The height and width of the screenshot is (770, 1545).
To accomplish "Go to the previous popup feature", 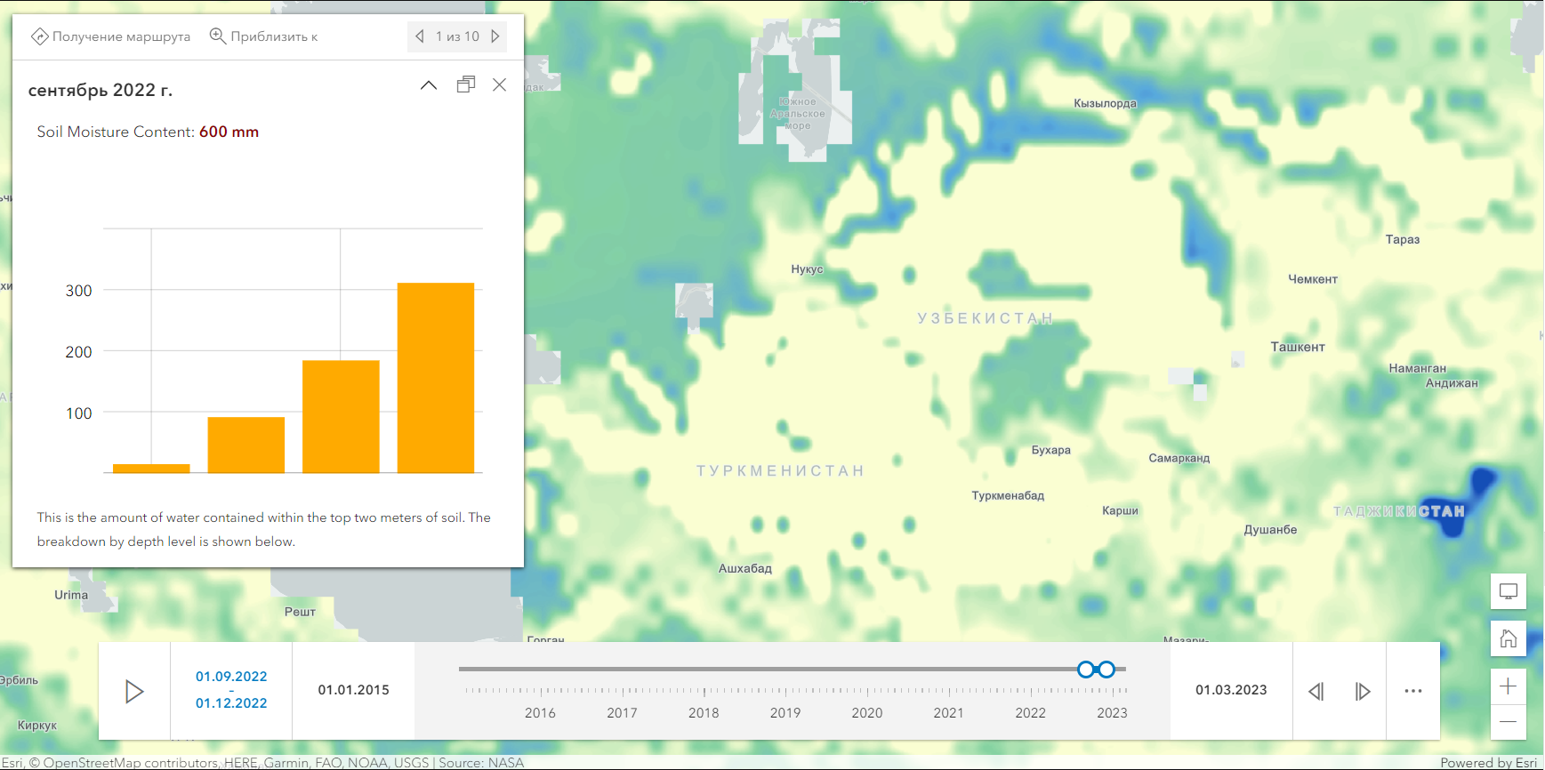I will coord(420,36).
